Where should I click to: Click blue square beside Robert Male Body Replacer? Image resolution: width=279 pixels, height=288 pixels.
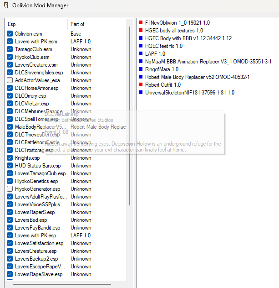click(141, 77)
